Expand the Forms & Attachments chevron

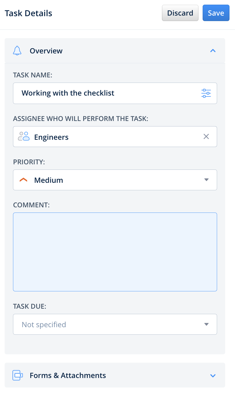[x=213, y=376]
